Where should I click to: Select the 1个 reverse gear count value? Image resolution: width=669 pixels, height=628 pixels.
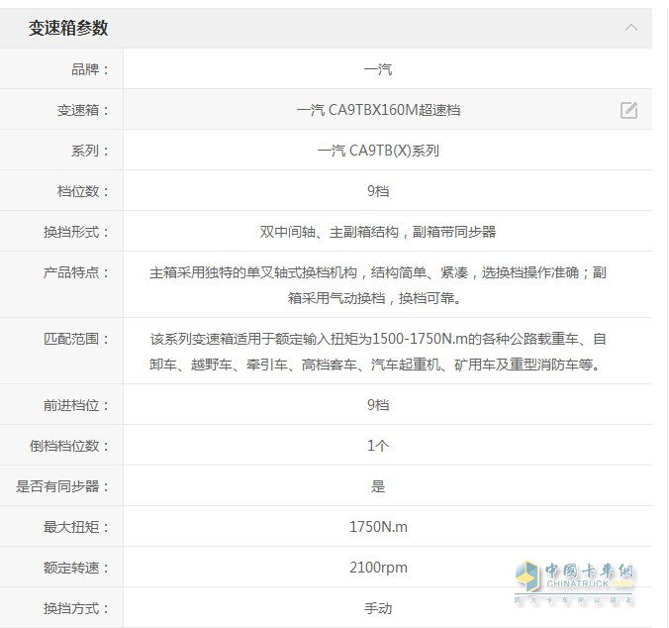click(x=378, y=446)
